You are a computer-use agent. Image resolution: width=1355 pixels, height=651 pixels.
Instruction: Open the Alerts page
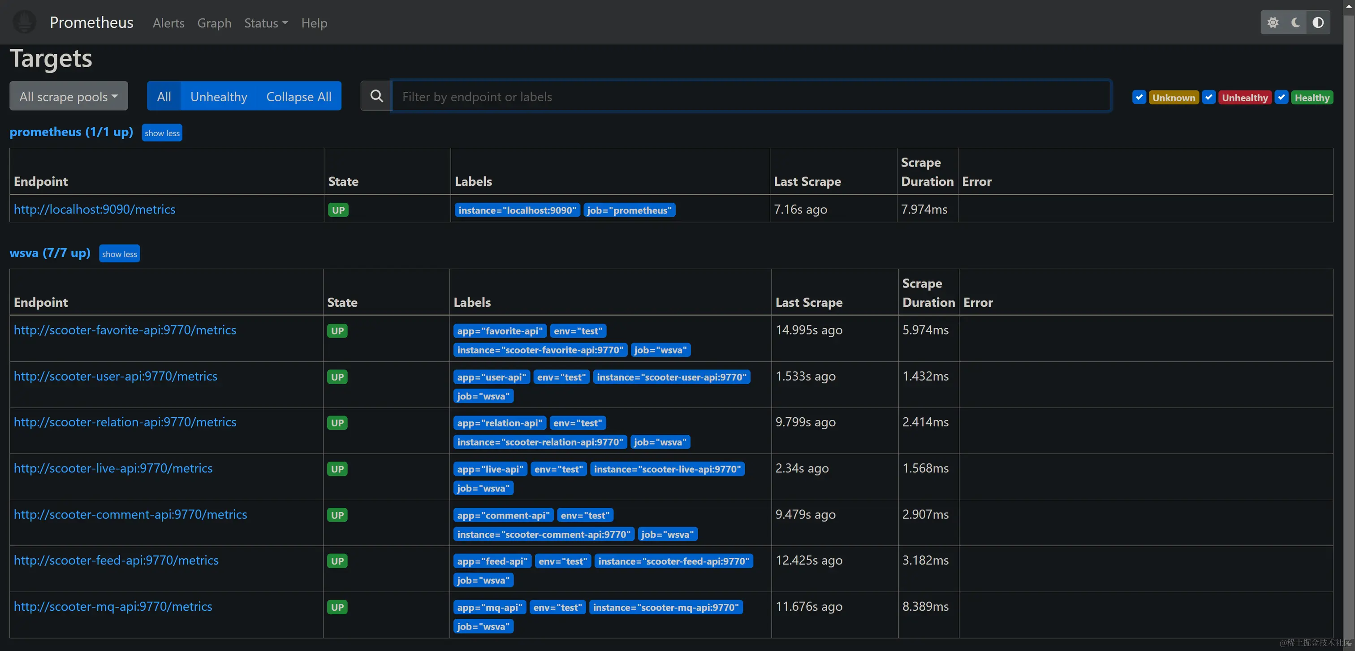point(168,23)
